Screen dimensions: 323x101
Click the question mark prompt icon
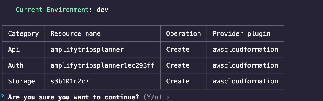tap(2, 97)
